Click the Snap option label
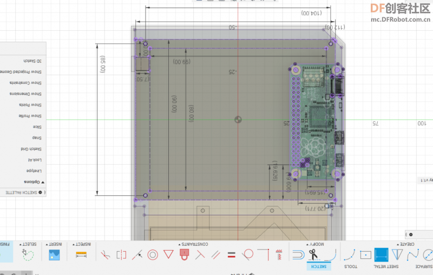 37,138
